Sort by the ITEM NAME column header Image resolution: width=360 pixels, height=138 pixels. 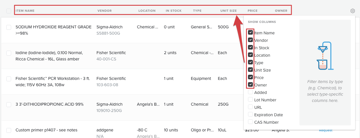pyautogui.click(x=25, y=11)
